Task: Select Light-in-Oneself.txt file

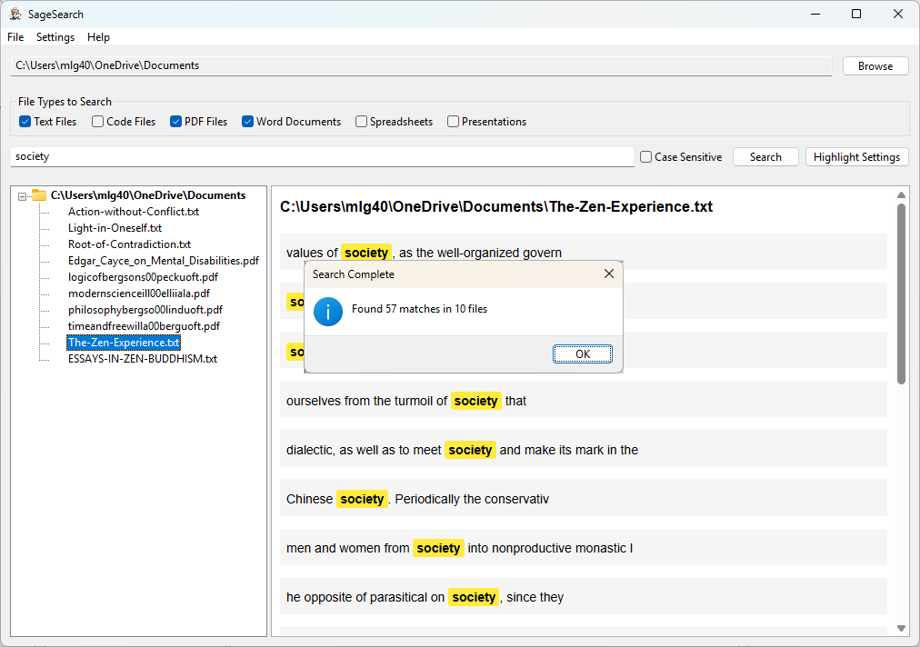Action: tap(115, 227)
